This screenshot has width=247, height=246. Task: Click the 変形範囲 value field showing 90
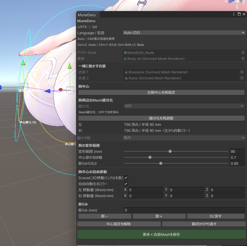237,151
